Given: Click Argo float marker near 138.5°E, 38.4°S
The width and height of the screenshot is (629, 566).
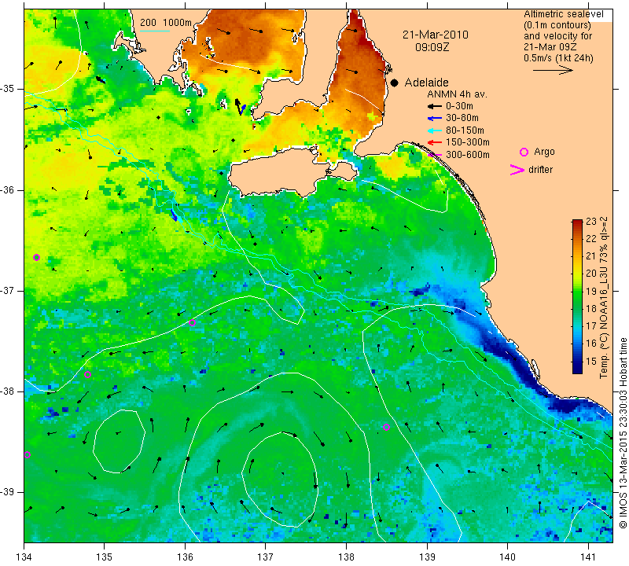Looking at the screenshot, I should tap(386, 427).
